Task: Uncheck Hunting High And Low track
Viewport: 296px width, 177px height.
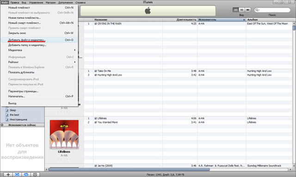Action: coord(96,75)
